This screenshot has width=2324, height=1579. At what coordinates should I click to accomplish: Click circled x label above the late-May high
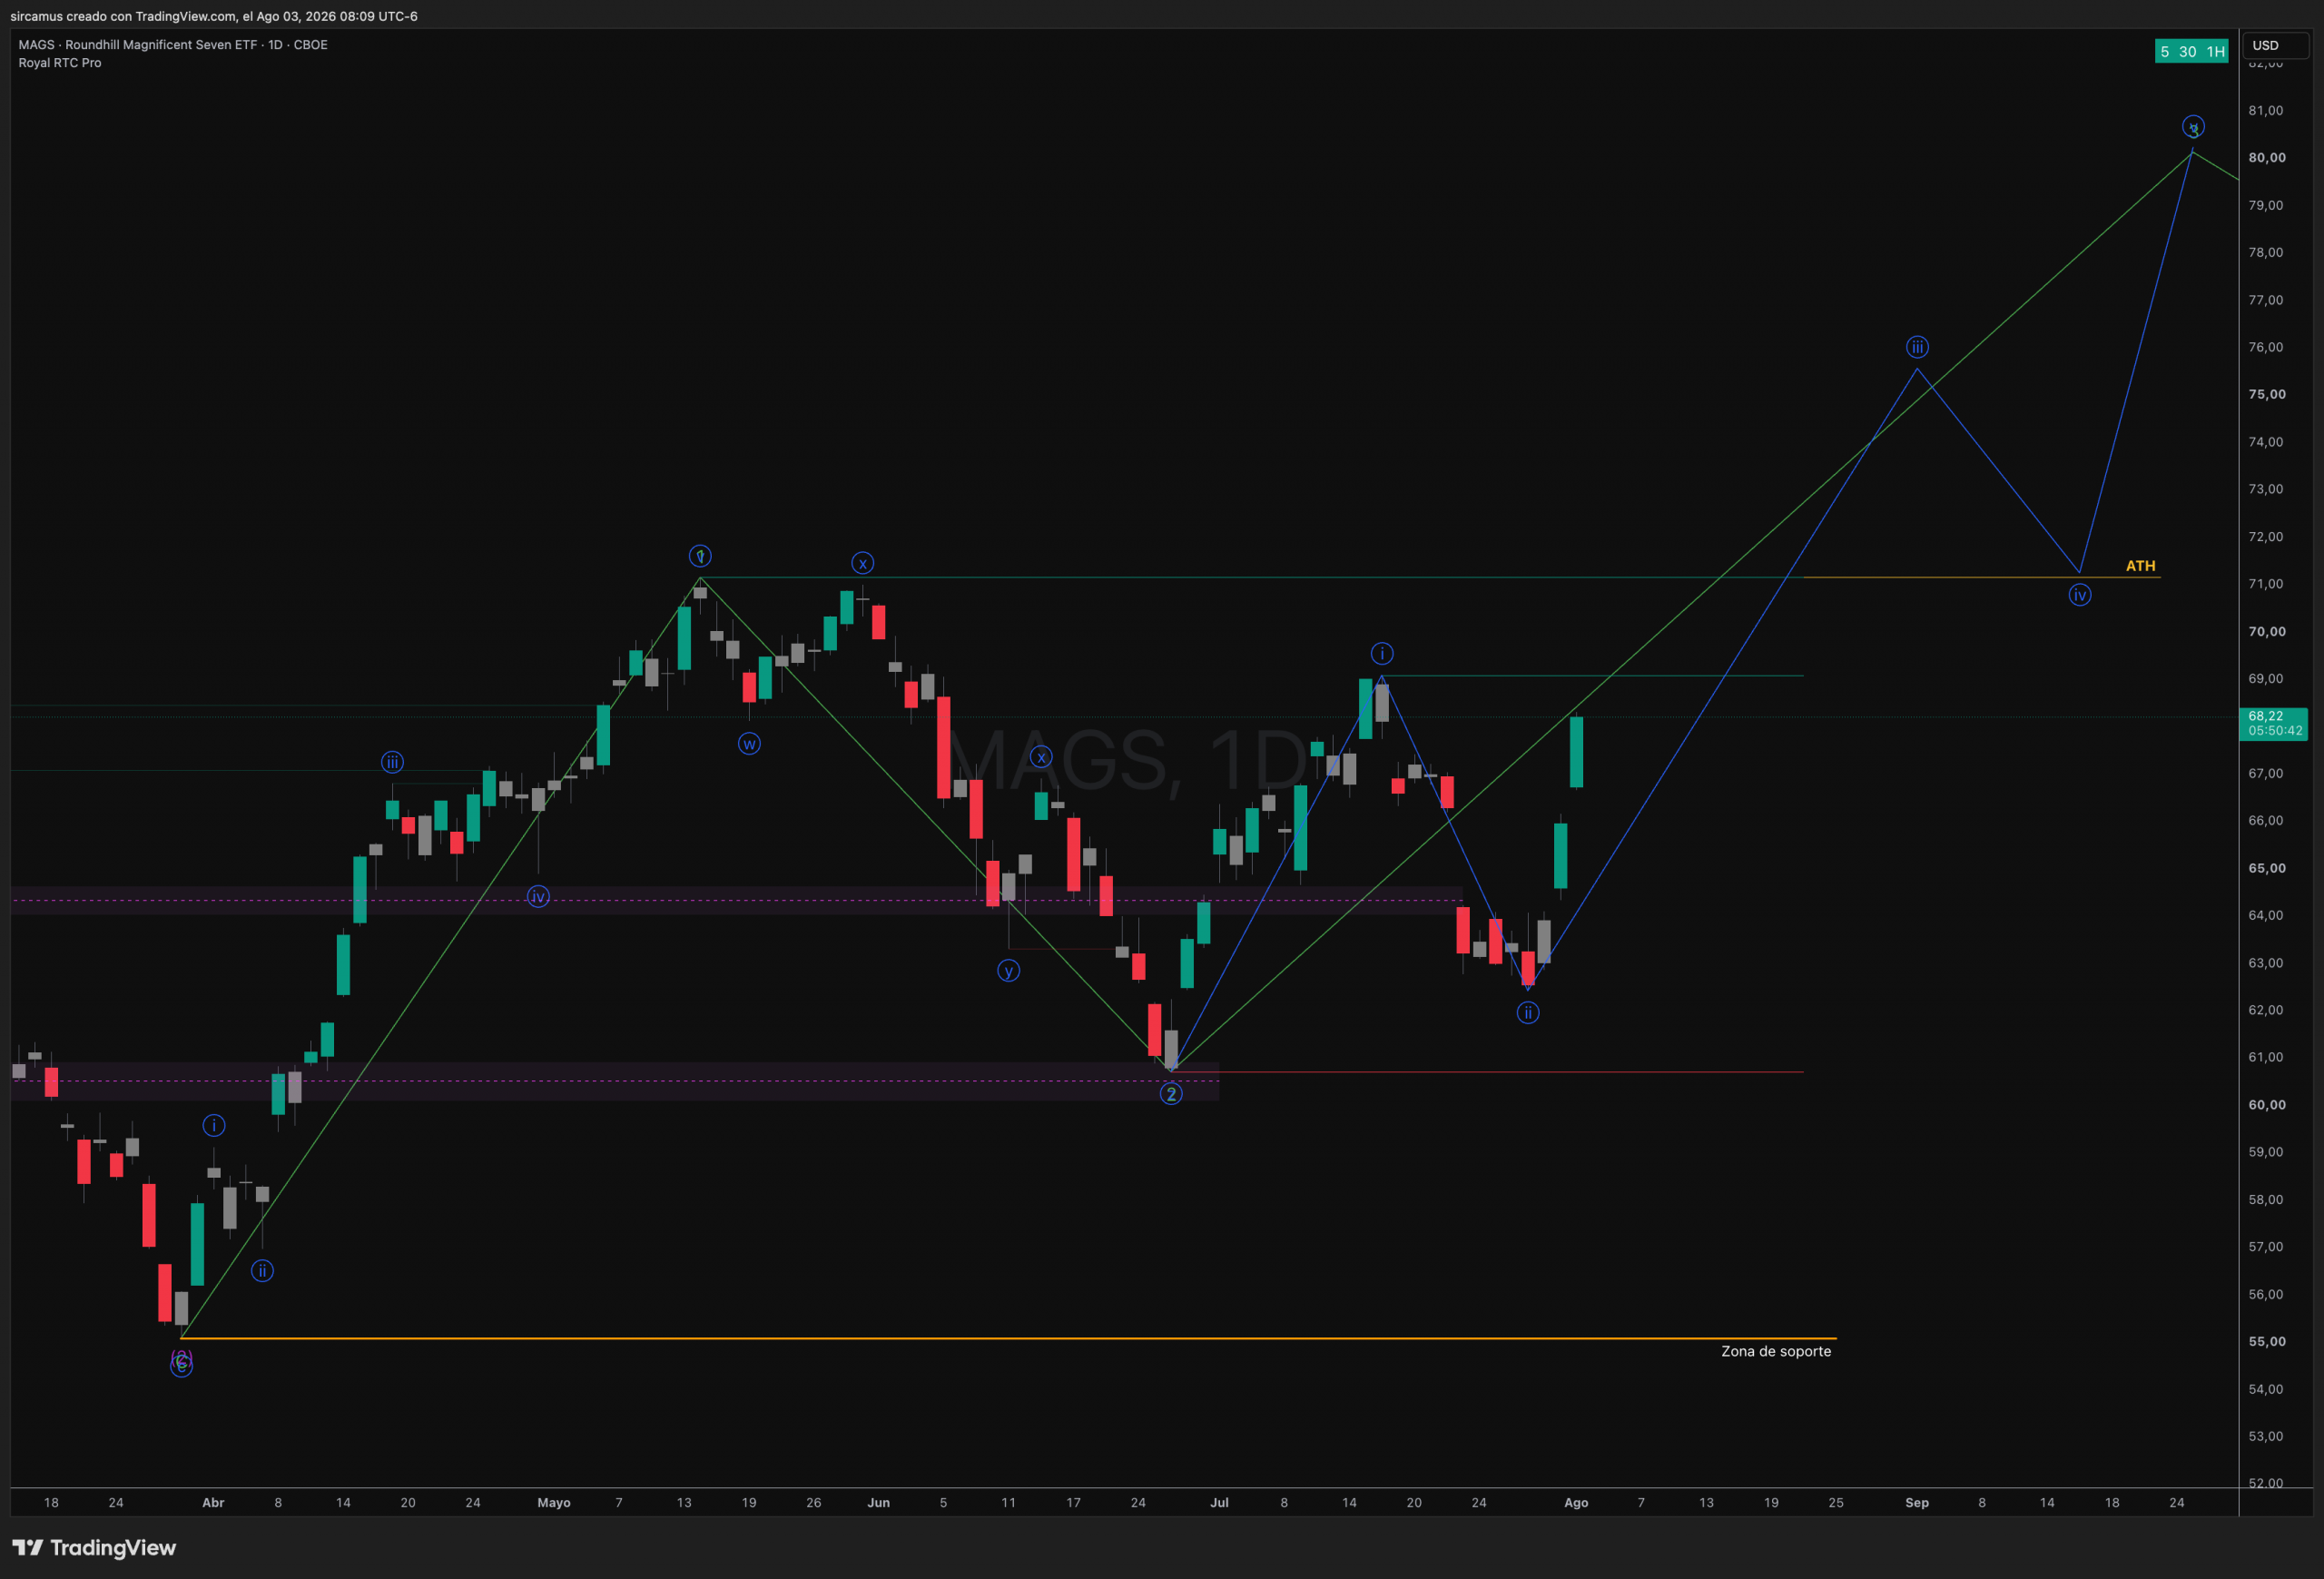tap(863, 563)
